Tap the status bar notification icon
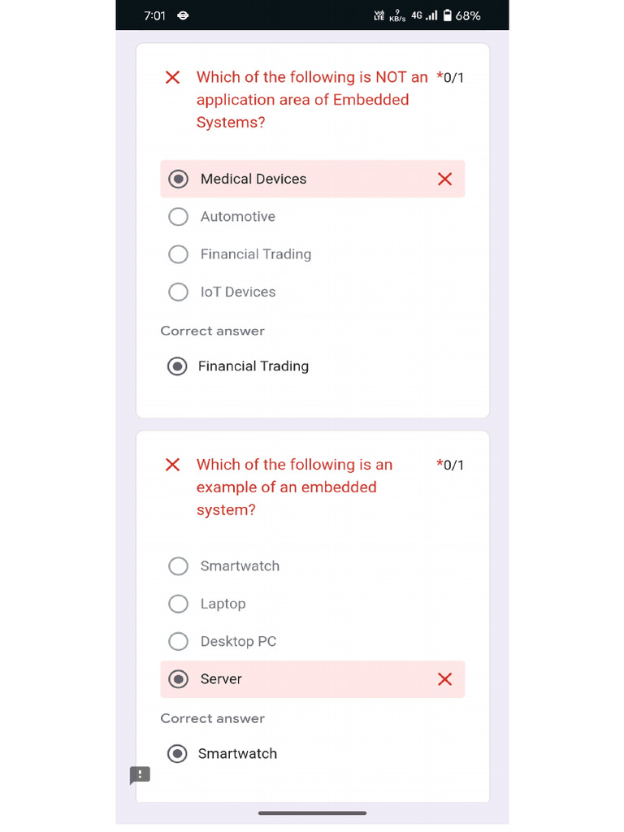Screen dimensions: 624x832 coord(183,15)
